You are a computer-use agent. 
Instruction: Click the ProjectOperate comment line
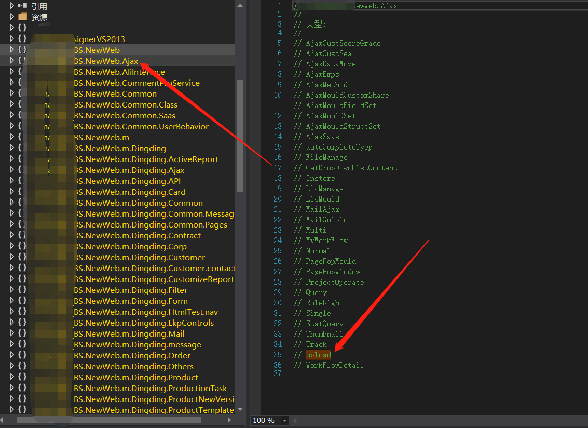pos(329,282)
